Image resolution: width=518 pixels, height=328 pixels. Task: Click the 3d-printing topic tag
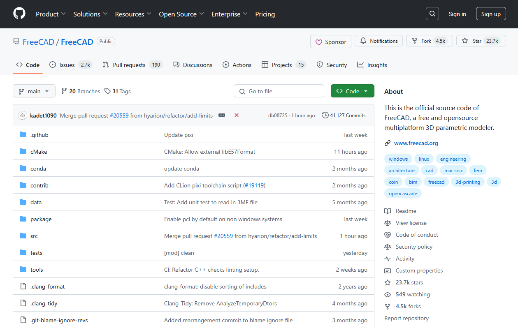pyautogui.click(x=467, y=182)
